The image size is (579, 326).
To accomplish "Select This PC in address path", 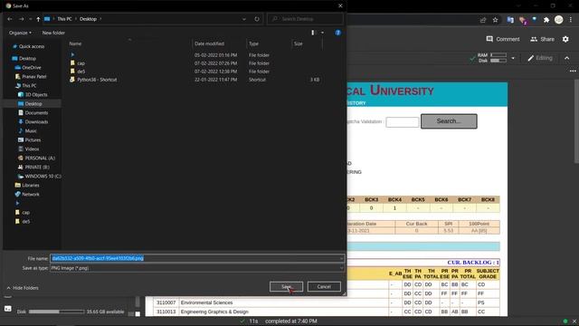I will click(x=64, y=19).
